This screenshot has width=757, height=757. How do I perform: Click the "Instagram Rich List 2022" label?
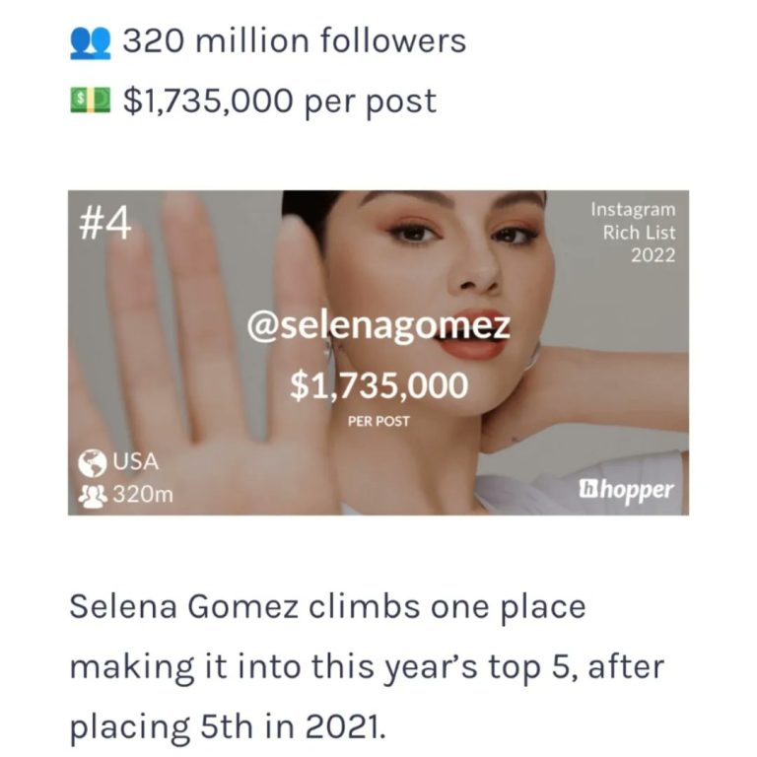click(x=633, y=232)
